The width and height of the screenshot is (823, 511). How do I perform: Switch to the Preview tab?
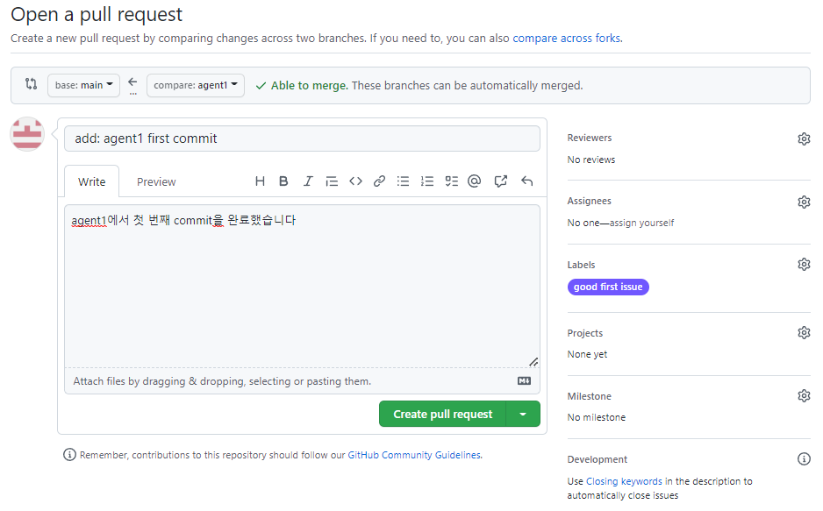coord(156,181)
